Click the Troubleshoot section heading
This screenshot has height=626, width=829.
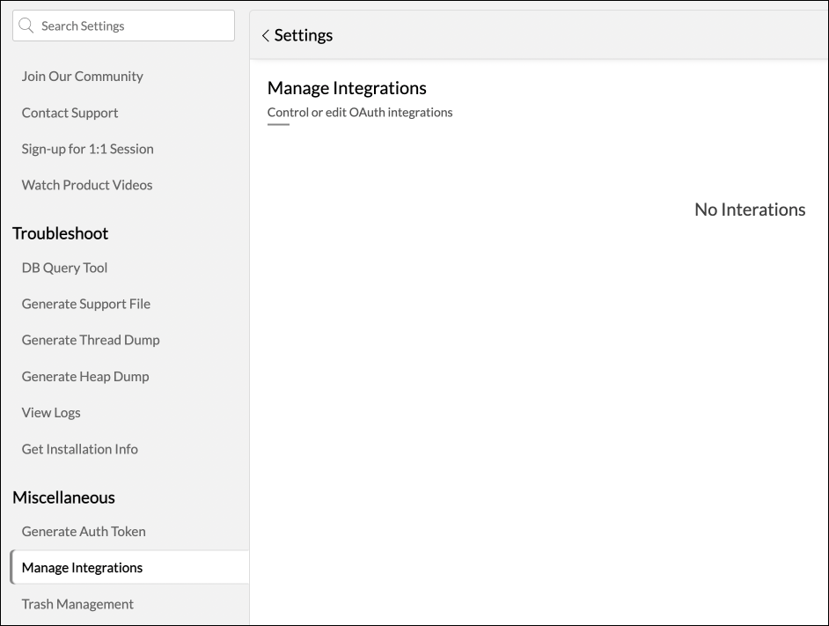(x=60, y=233)
